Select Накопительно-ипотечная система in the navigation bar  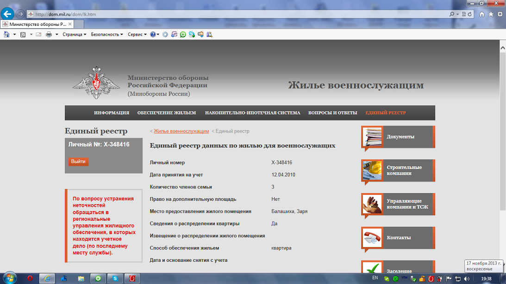tap(252, 113)
